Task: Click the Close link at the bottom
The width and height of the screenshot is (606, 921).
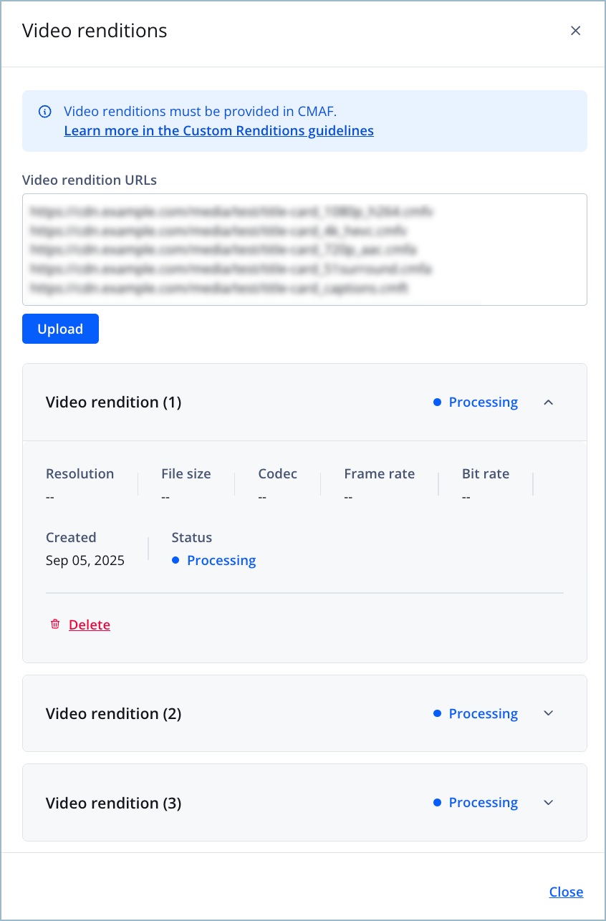Action: pos(566,892)
